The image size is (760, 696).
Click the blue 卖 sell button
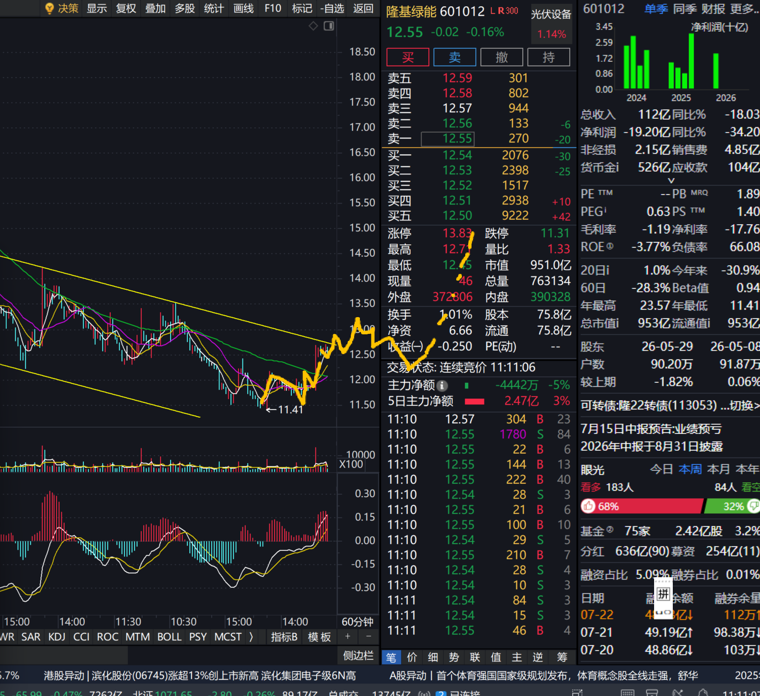pos(455,57)
